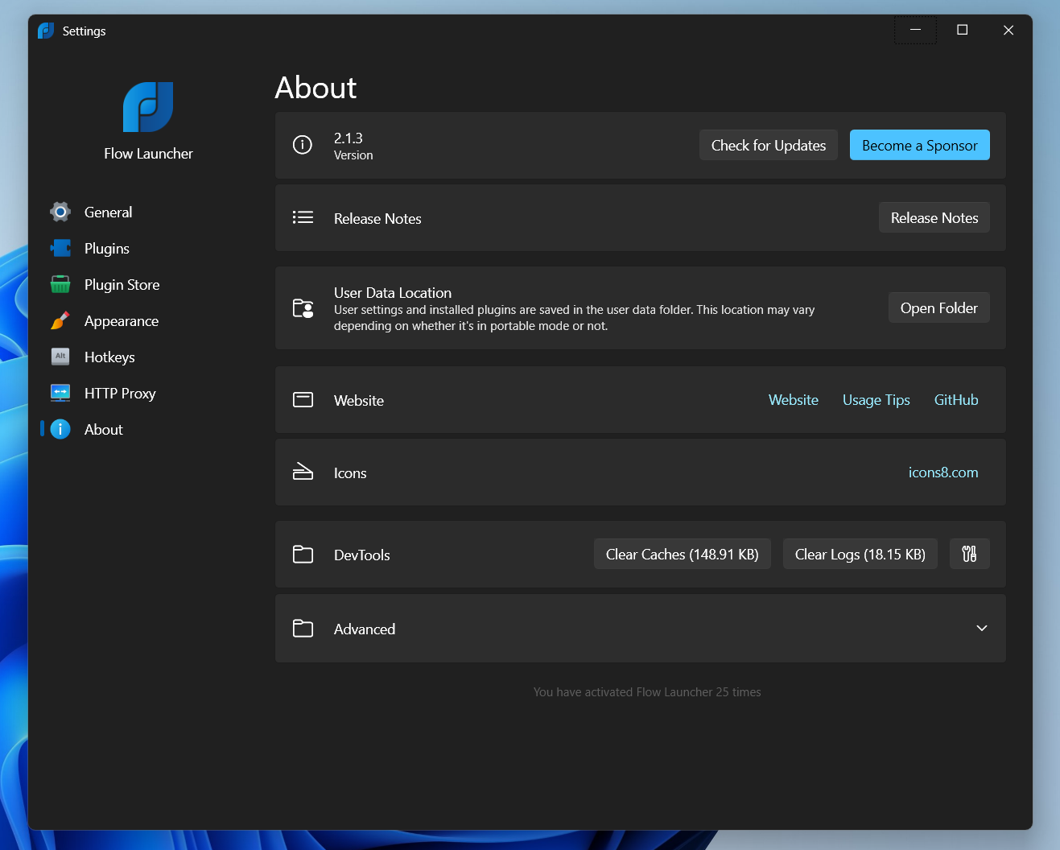This screenshot has width=1060, height=850.
Task: Click the HTTP Proxy monitor icon
Action: [60, 394]
